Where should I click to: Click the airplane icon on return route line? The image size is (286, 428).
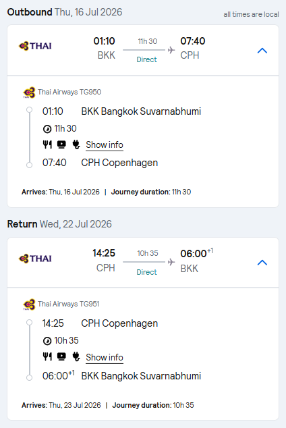[x=171, y=262]
